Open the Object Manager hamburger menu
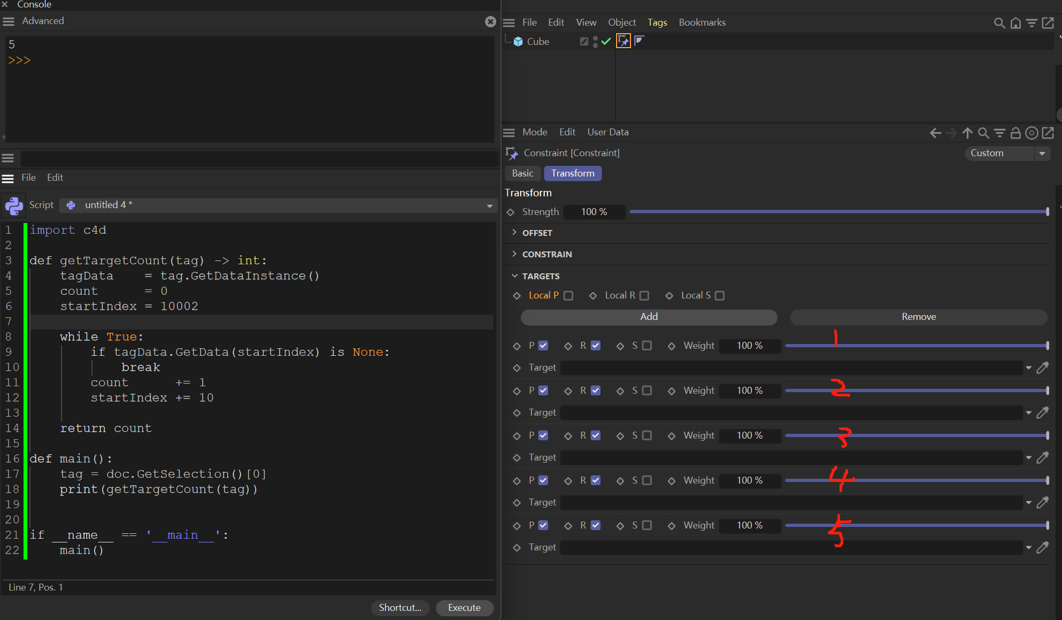The height and width of the screenshot is (620, 1062). point(509,23)
